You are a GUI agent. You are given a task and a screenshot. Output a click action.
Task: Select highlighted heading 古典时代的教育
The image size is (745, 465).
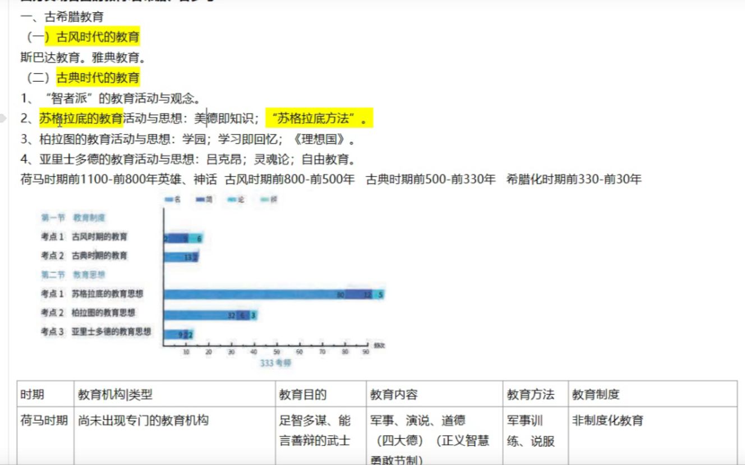click(98, 77)
